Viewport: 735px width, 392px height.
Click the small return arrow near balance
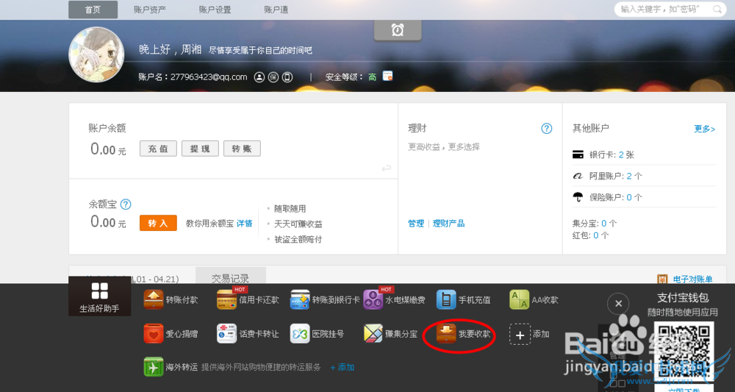click(x=387, y=168)
